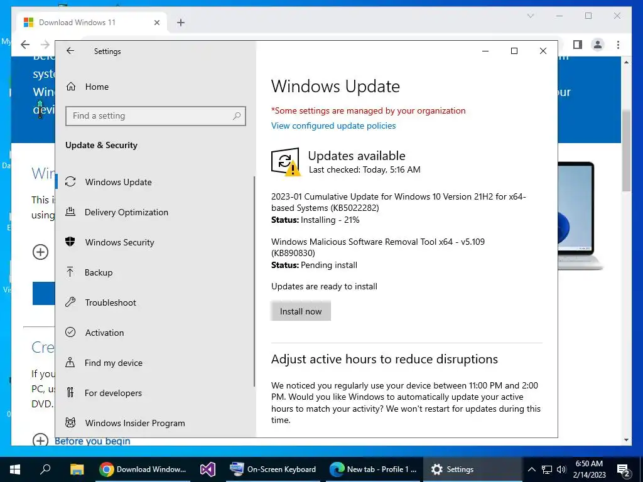Select the Download Windows 11 tab

tap(92, 23)
